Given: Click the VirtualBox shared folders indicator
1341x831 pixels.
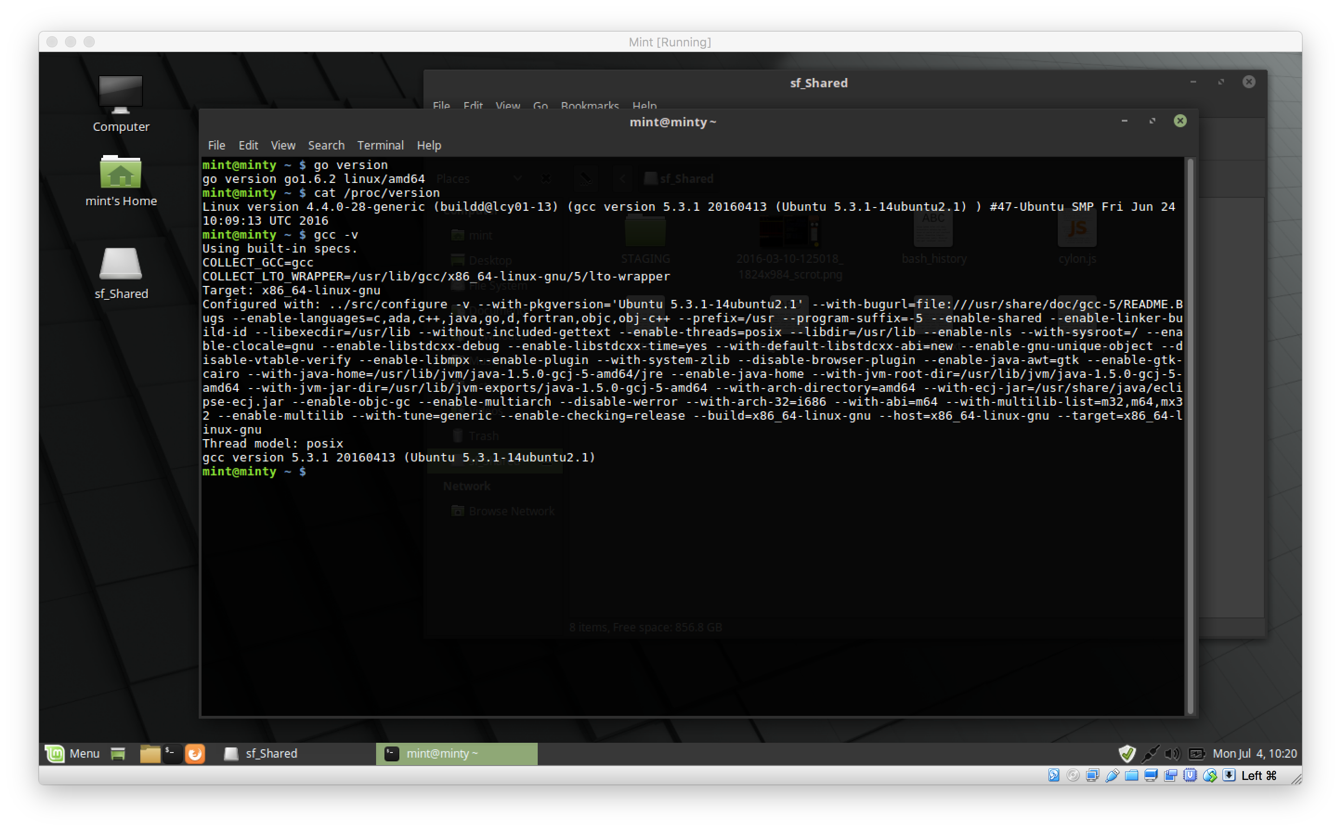Looking at the screenshot, I should click(1131, 775).
